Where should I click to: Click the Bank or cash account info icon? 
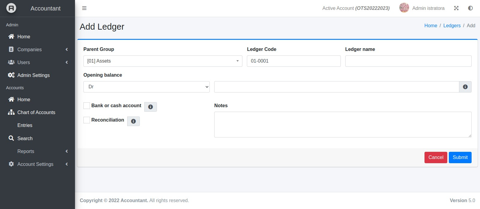151,107
